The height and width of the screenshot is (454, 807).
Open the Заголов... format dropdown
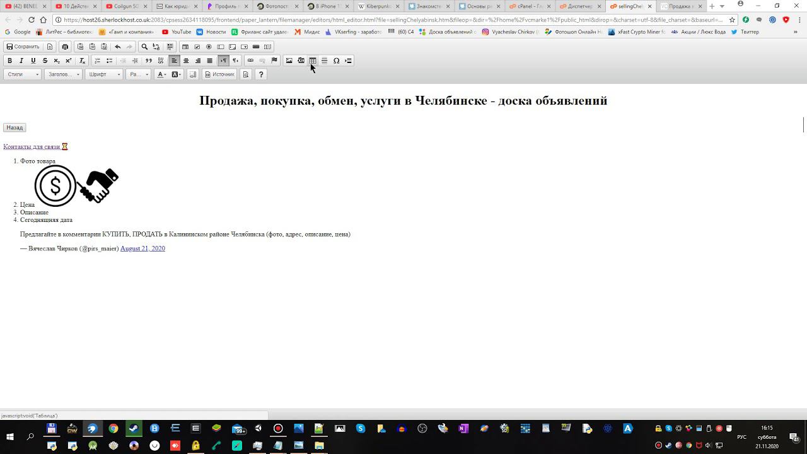64,74
